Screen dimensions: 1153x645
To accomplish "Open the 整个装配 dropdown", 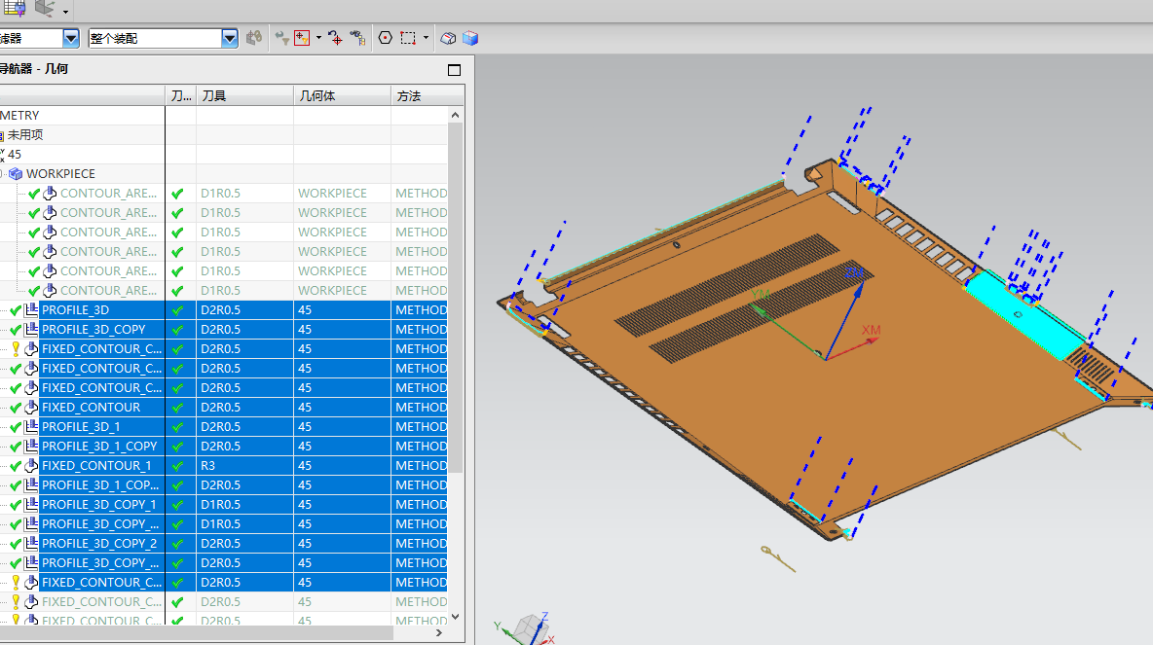I will pos(230,38).
